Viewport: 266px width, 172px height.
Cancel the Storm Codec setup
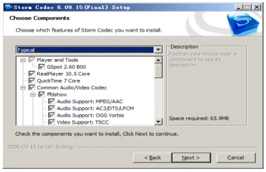coord(236,158)
